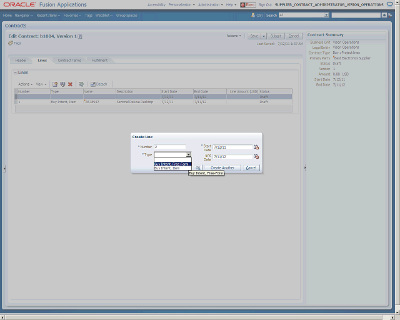Expand the Recent Items menu

tap(48, 15)
